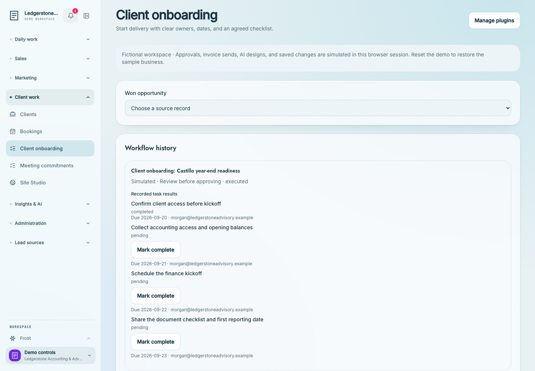Click the 'Due 2026-09-20' line
The width and height of the screenshot is (535, 371).
(192, 218)
